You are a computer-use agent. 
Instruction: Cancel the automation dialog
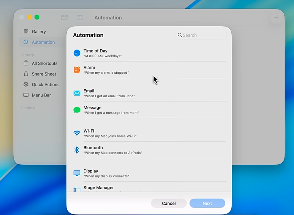click(x=169, y=203)
